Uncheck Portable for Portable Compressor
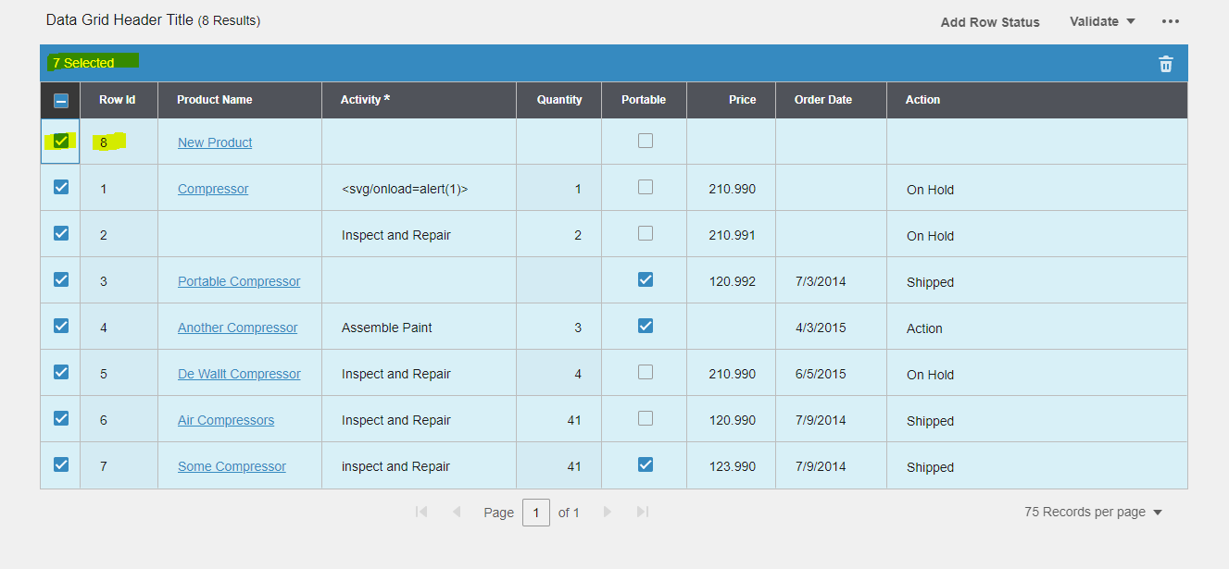 coord(646,279)
